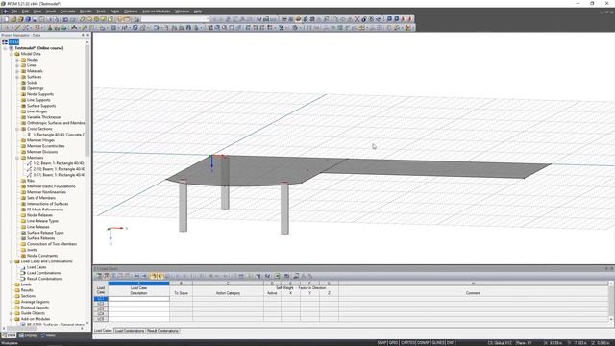
Task: Select Nodal Supports in the navigator
Action: tap(40, 94)
